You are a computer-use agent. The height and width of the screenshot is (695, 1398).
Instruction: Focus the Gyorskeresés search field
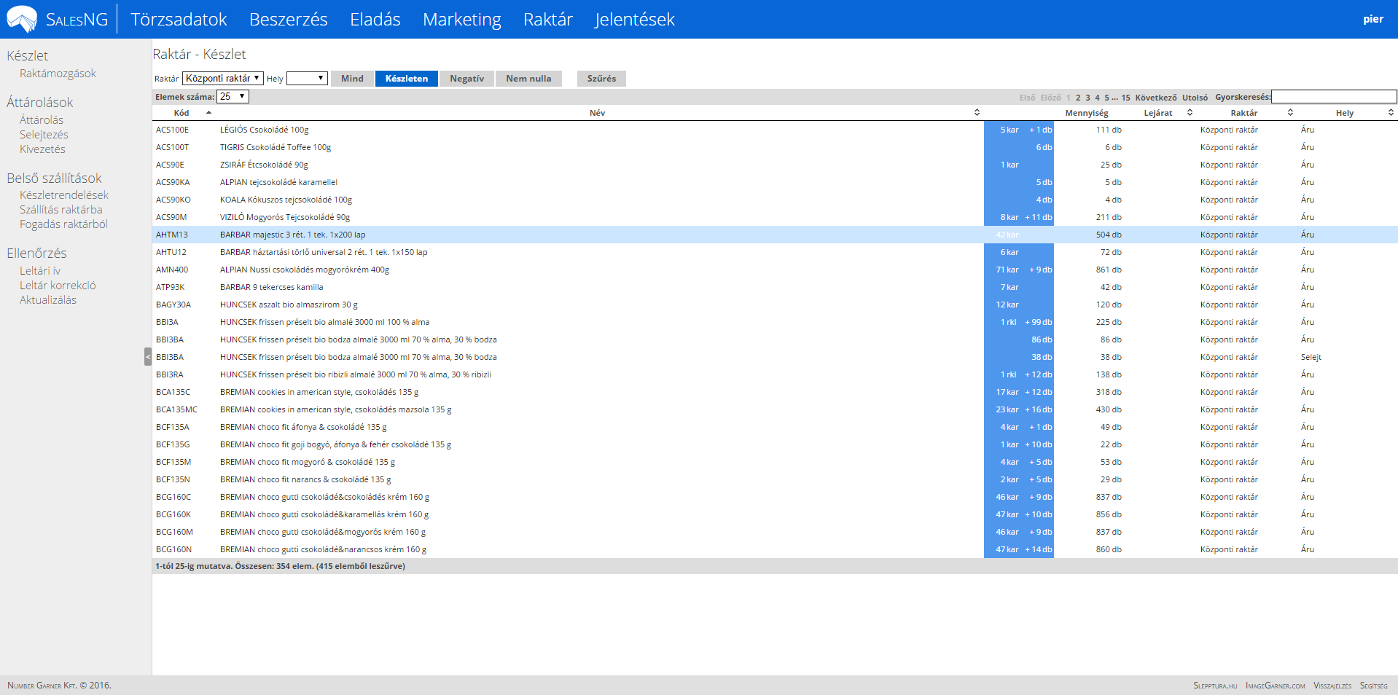(1334, 96)
